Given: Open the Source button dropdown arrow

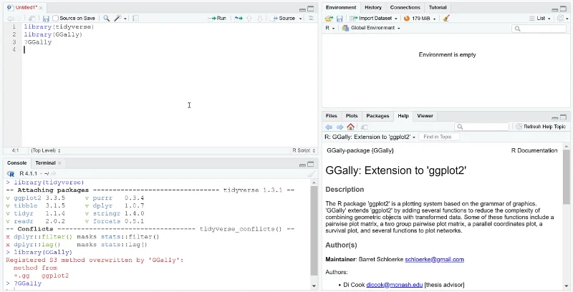Looking at the screenshot, I should point(301,19).
